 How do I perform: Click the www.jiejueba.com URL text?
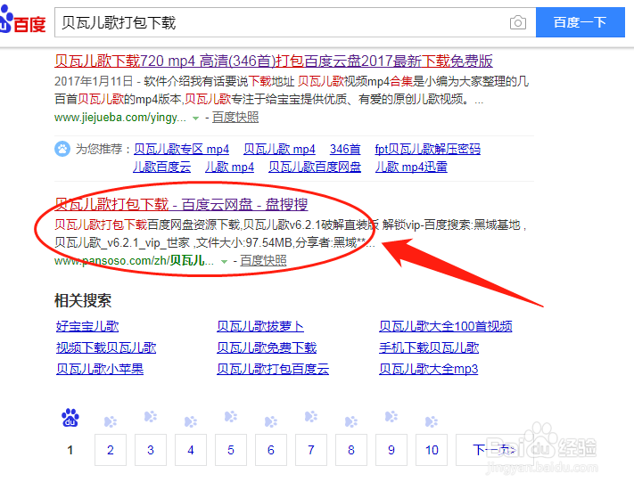pos(120,117)
